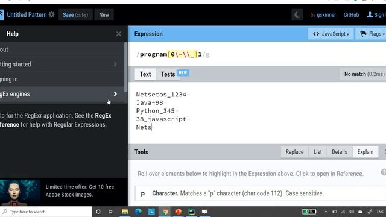
Task: Expand the RegEx engines chevron
Action: point(115,94)
